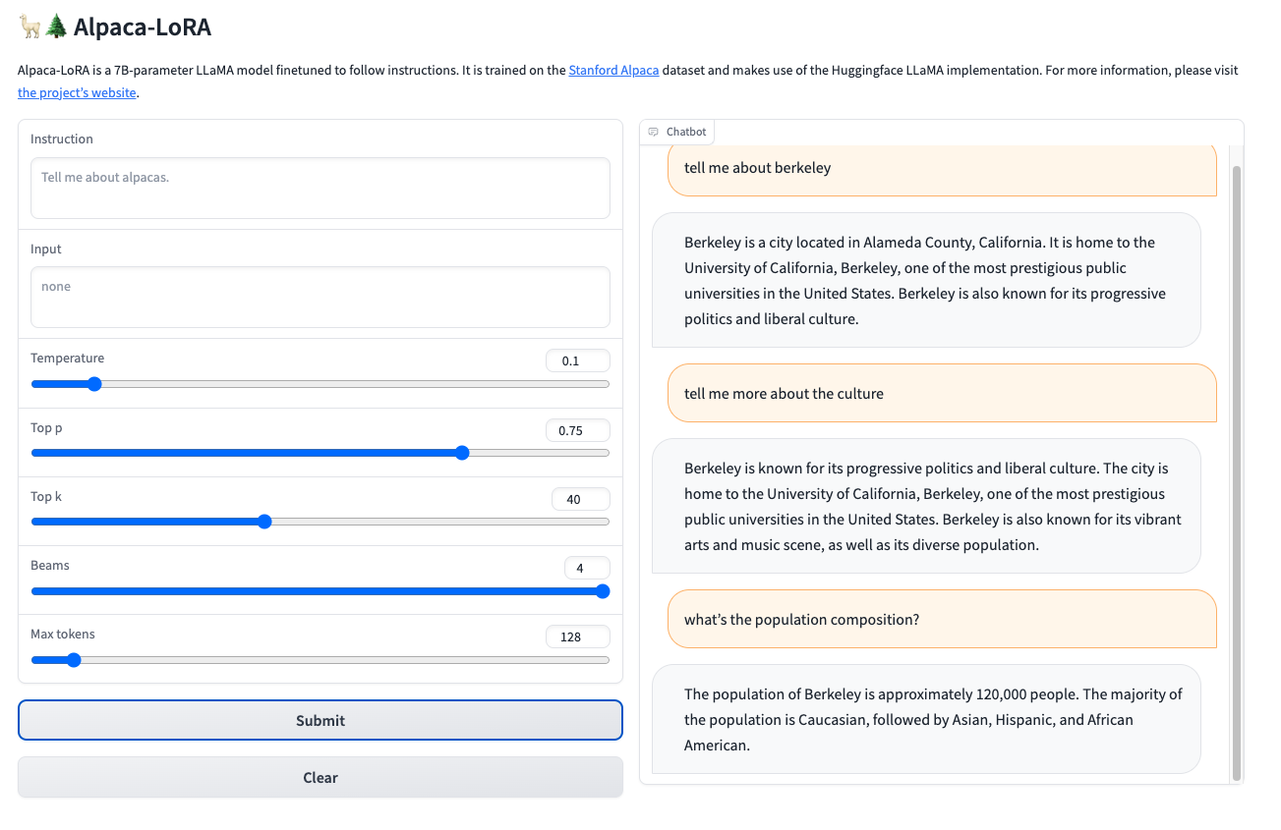This screenshot has height=830, width=1281.
Task: Click the 'tell me about berkeley' message
Action: (942, 169)
